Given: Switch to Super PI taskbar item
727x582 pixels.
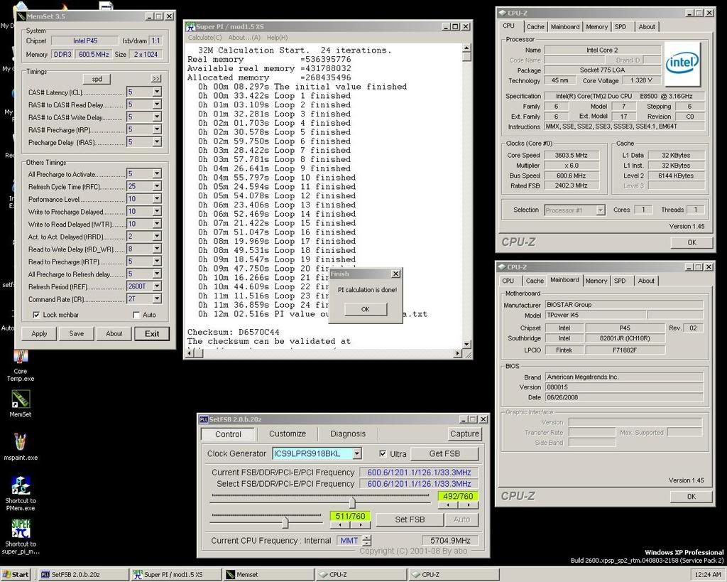Looking at the screenshot, I should [x=175, y=574].
